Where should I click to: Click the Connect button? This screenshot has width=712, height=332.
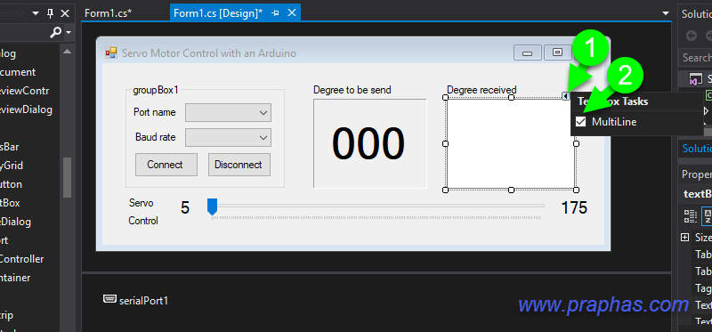(x=166, y=165)
